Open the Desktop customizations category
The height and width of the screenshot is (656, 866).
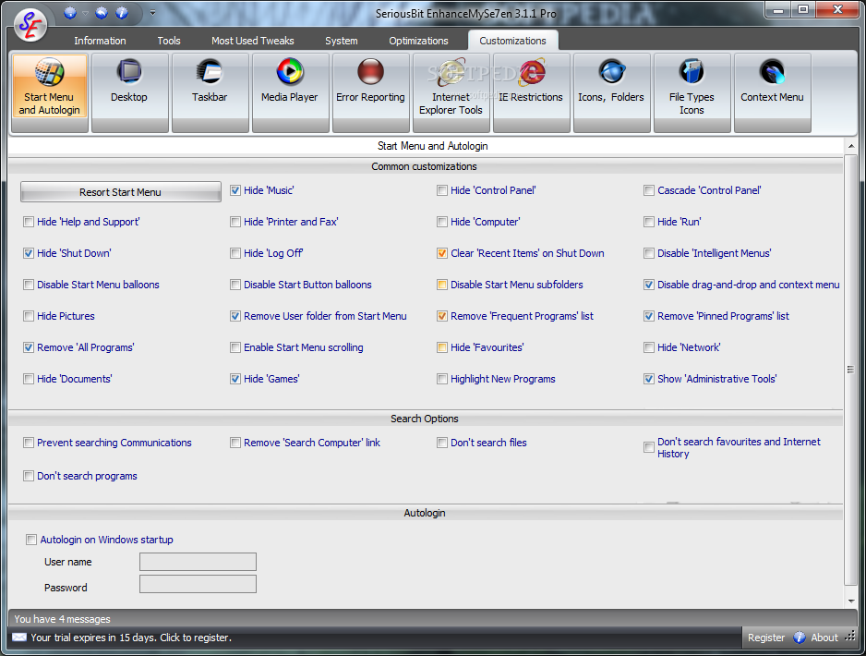[x=129, y=92]
